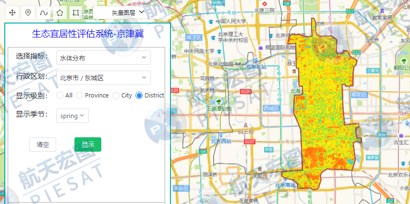410x204 pixels.
Task: Click the 海淀区 district label
Action: coord(194,37)
